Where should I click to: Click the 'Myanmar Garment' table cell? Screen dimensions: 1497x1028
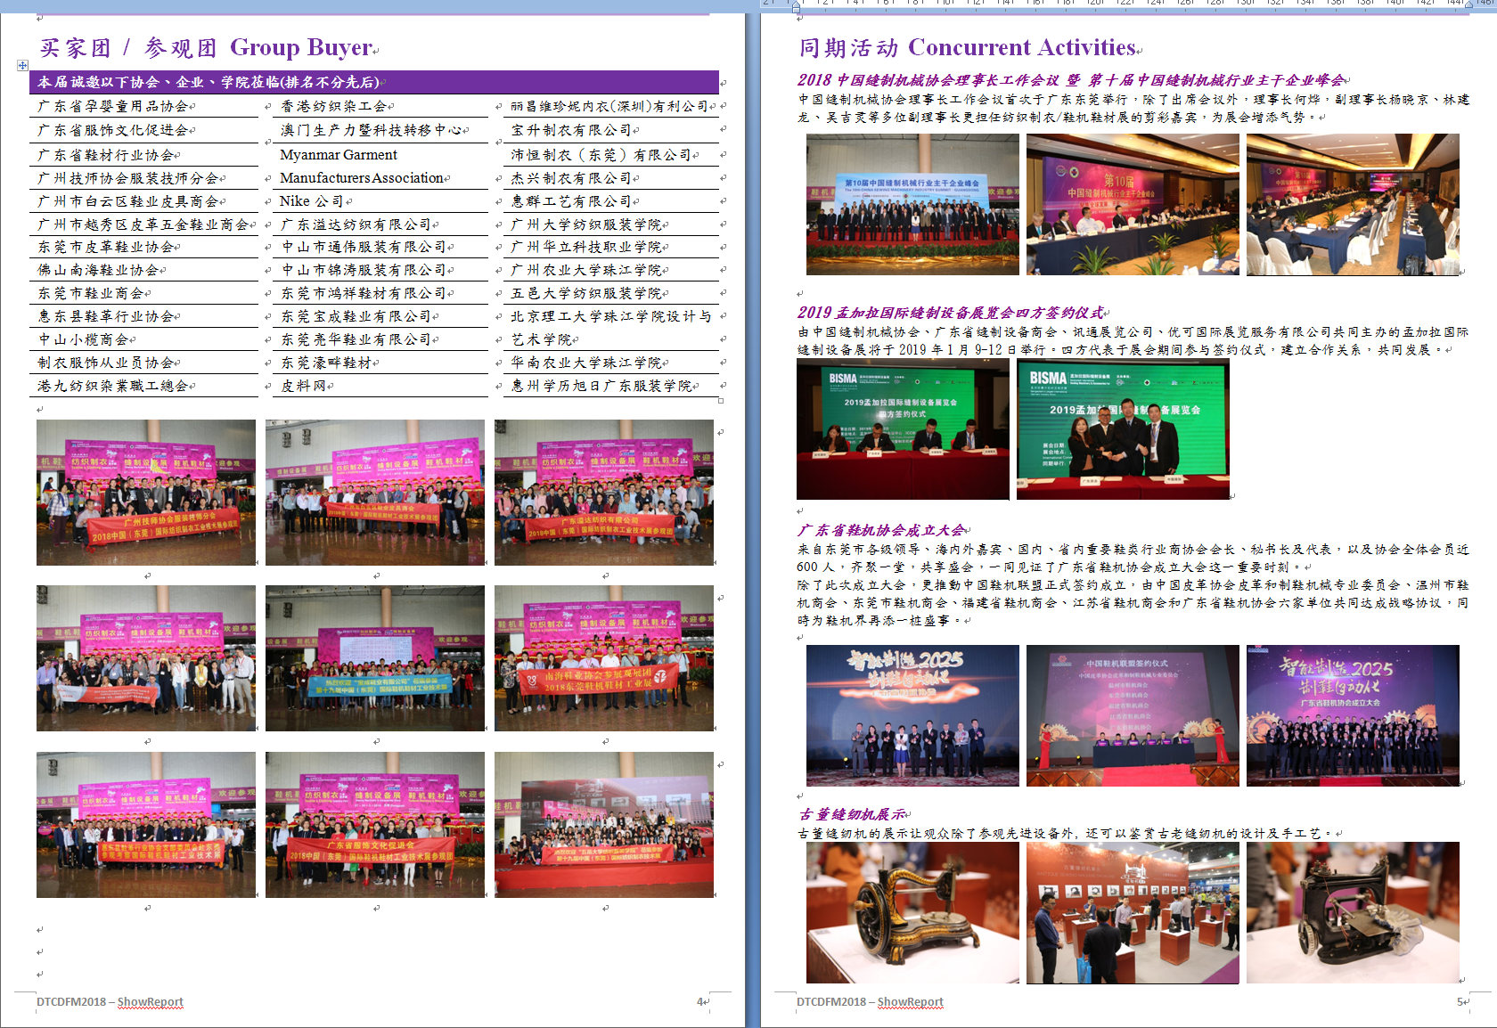(339, 154)
